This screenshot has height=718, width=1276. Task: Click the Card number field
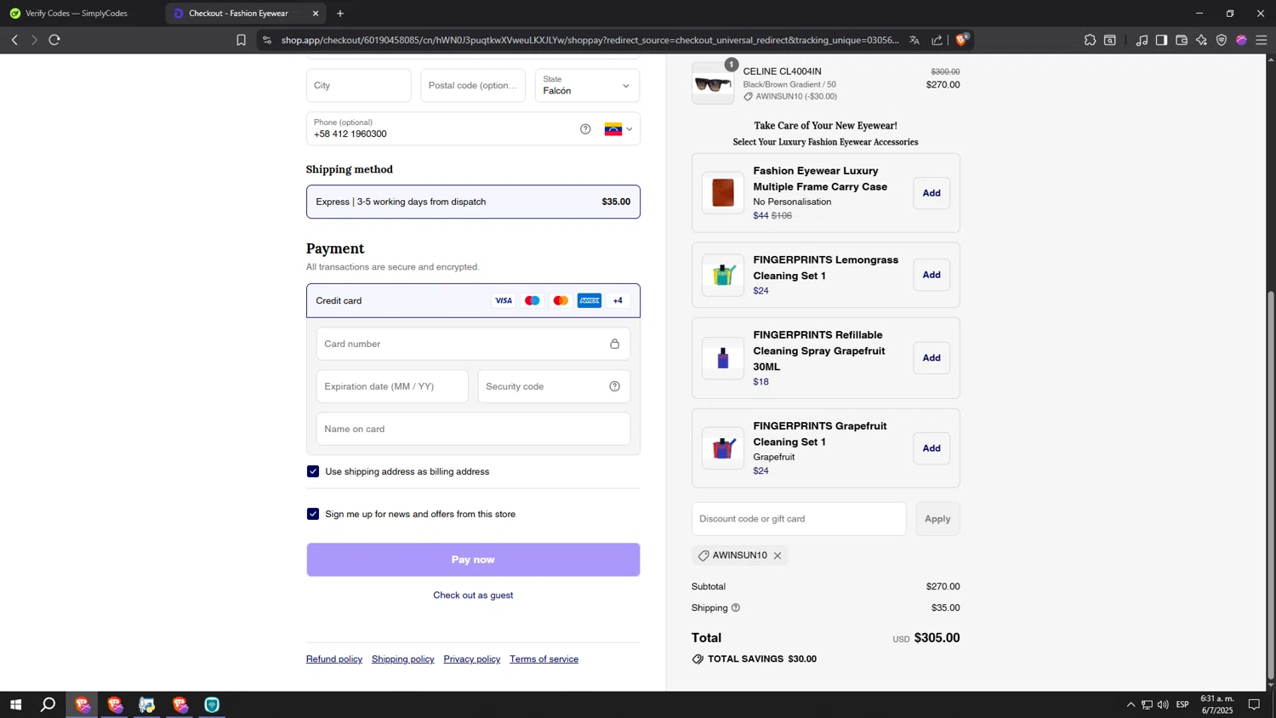pos(473,344)
